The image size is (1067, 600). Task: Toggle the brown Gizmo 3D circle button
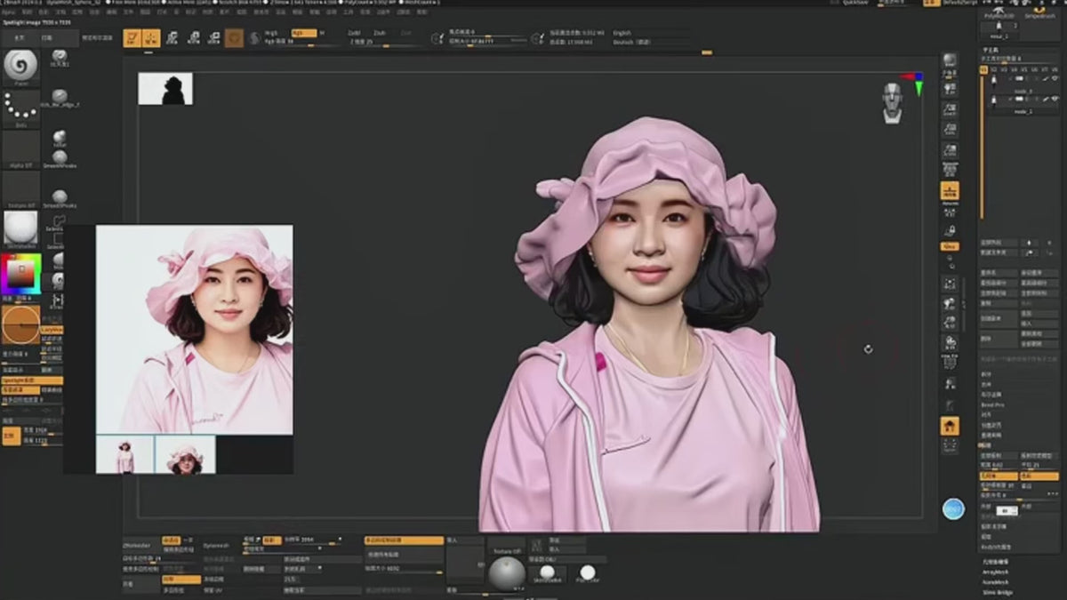[x=235, y=37]
